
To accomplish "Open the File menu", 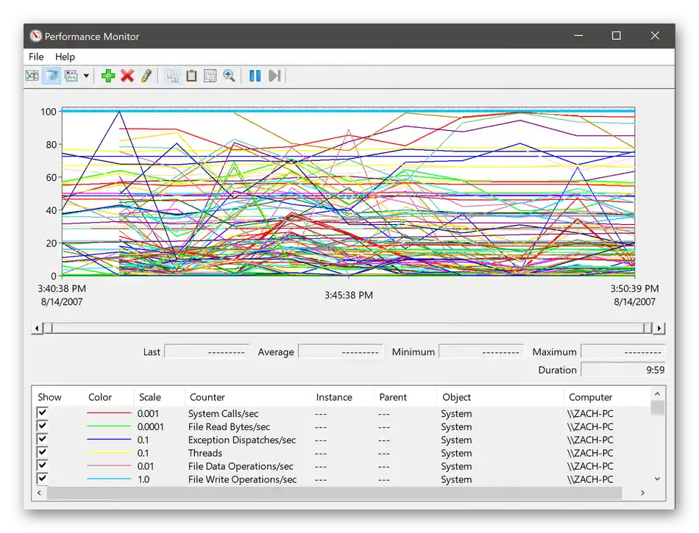I will tap(36, 57).
